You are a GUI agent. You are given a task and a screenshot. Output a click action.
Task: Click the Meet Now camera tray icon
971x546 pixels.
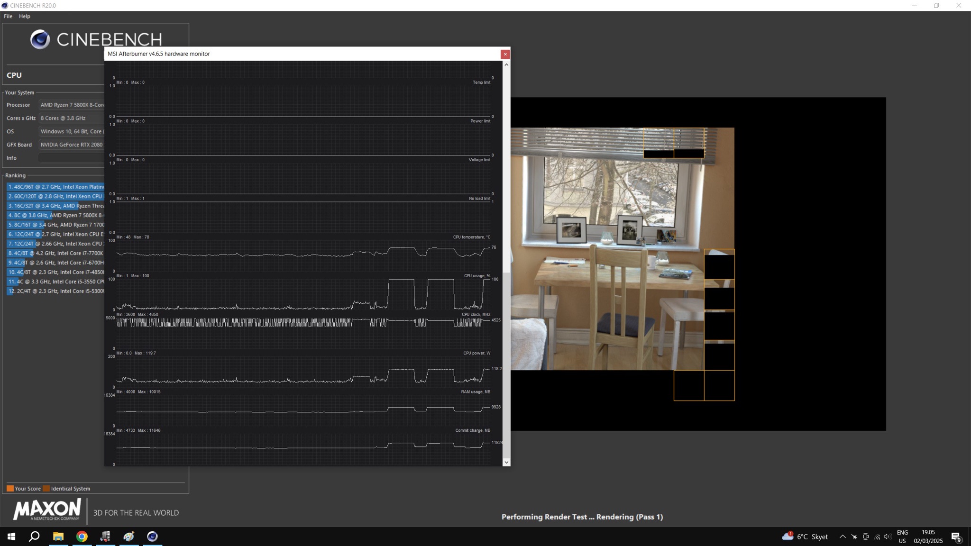click(x=866, y=537)
